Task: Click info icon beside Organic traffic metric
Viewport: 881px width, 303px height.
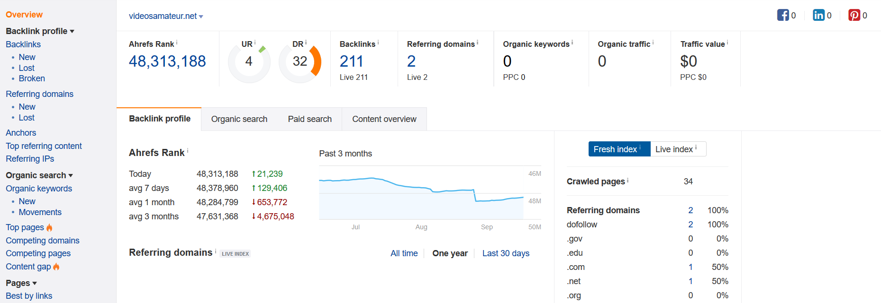Action: (x=653, y=42)
